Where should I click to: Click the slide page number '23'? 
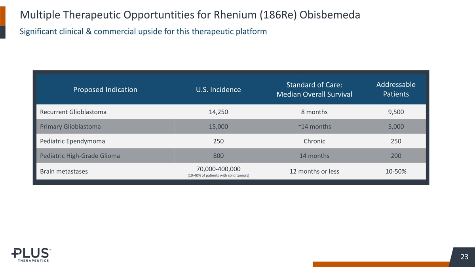click(465, 257)
